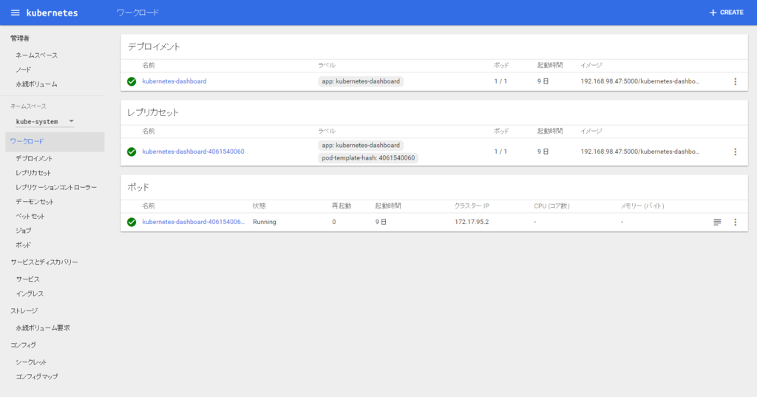Open actions menu for kubernetes-dashboard deployment
757x397 pixels.
pyautogui.click(x=736, y=81)
